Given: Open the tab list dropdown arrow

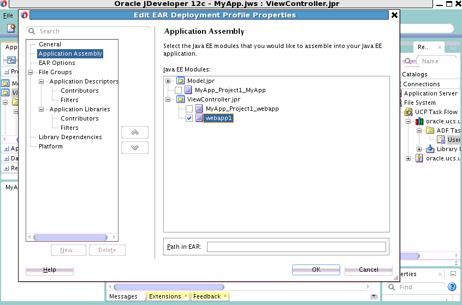Looking at the screenshot, I should tap(374, 296).
